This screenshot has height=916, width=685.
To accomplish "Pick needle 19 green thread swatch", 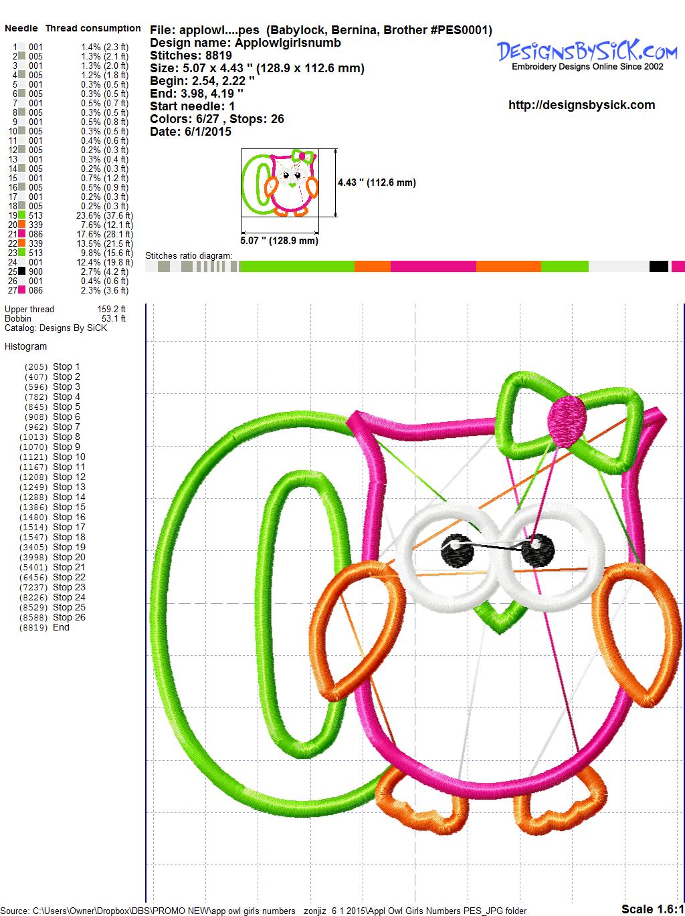I will tap(22, 215).
